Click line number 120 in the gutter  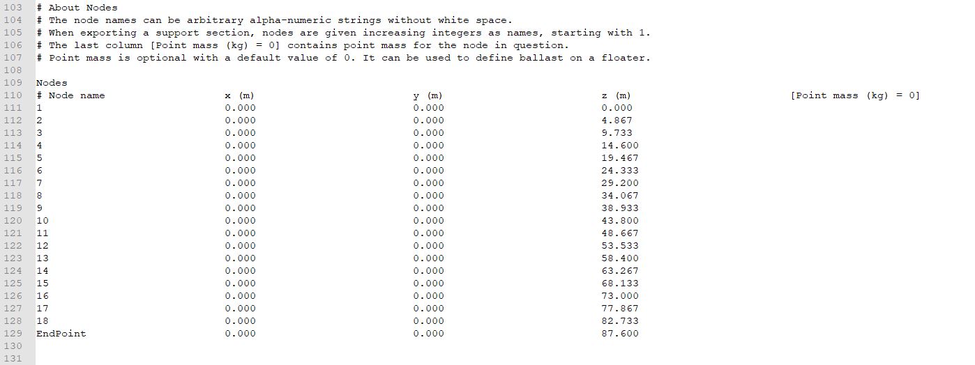[13, 221]
